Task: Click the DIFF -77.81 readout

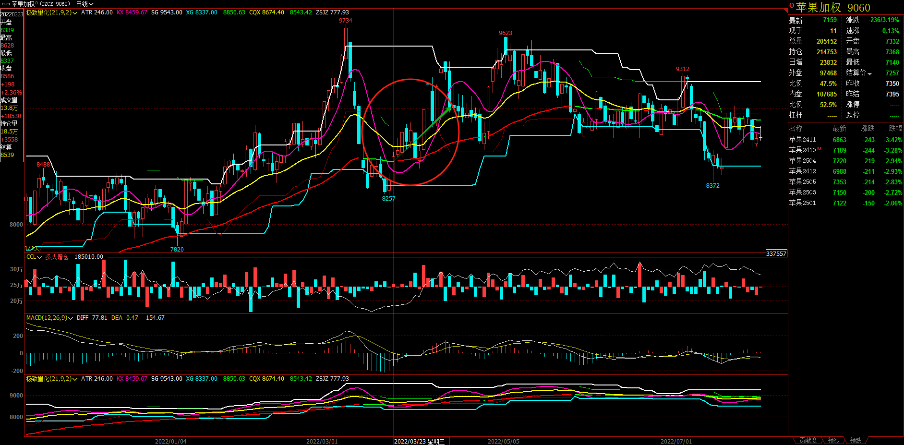Action: pyautogui.click(x=92, y=318)
